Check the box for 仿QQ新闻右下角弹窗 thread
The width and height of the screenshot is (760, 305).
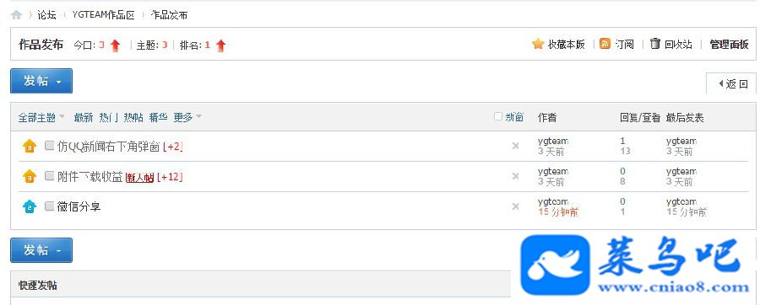(x=49, y=146)
